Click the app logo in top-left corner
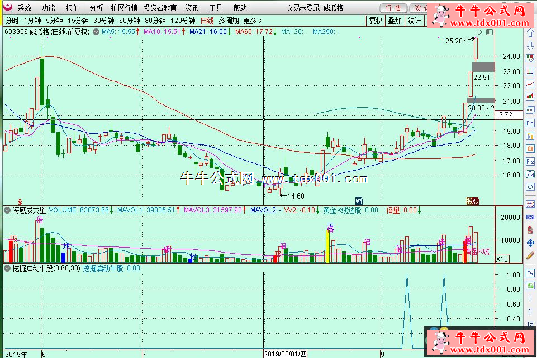 [x=7, y=7]
